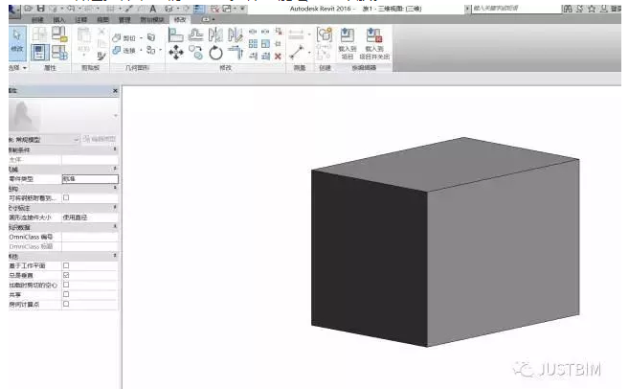Image resolution: width=629 pixels, height=389 pixels.
Task: Click the 连接 join geometry tool
Action: [x=124, y=51]
